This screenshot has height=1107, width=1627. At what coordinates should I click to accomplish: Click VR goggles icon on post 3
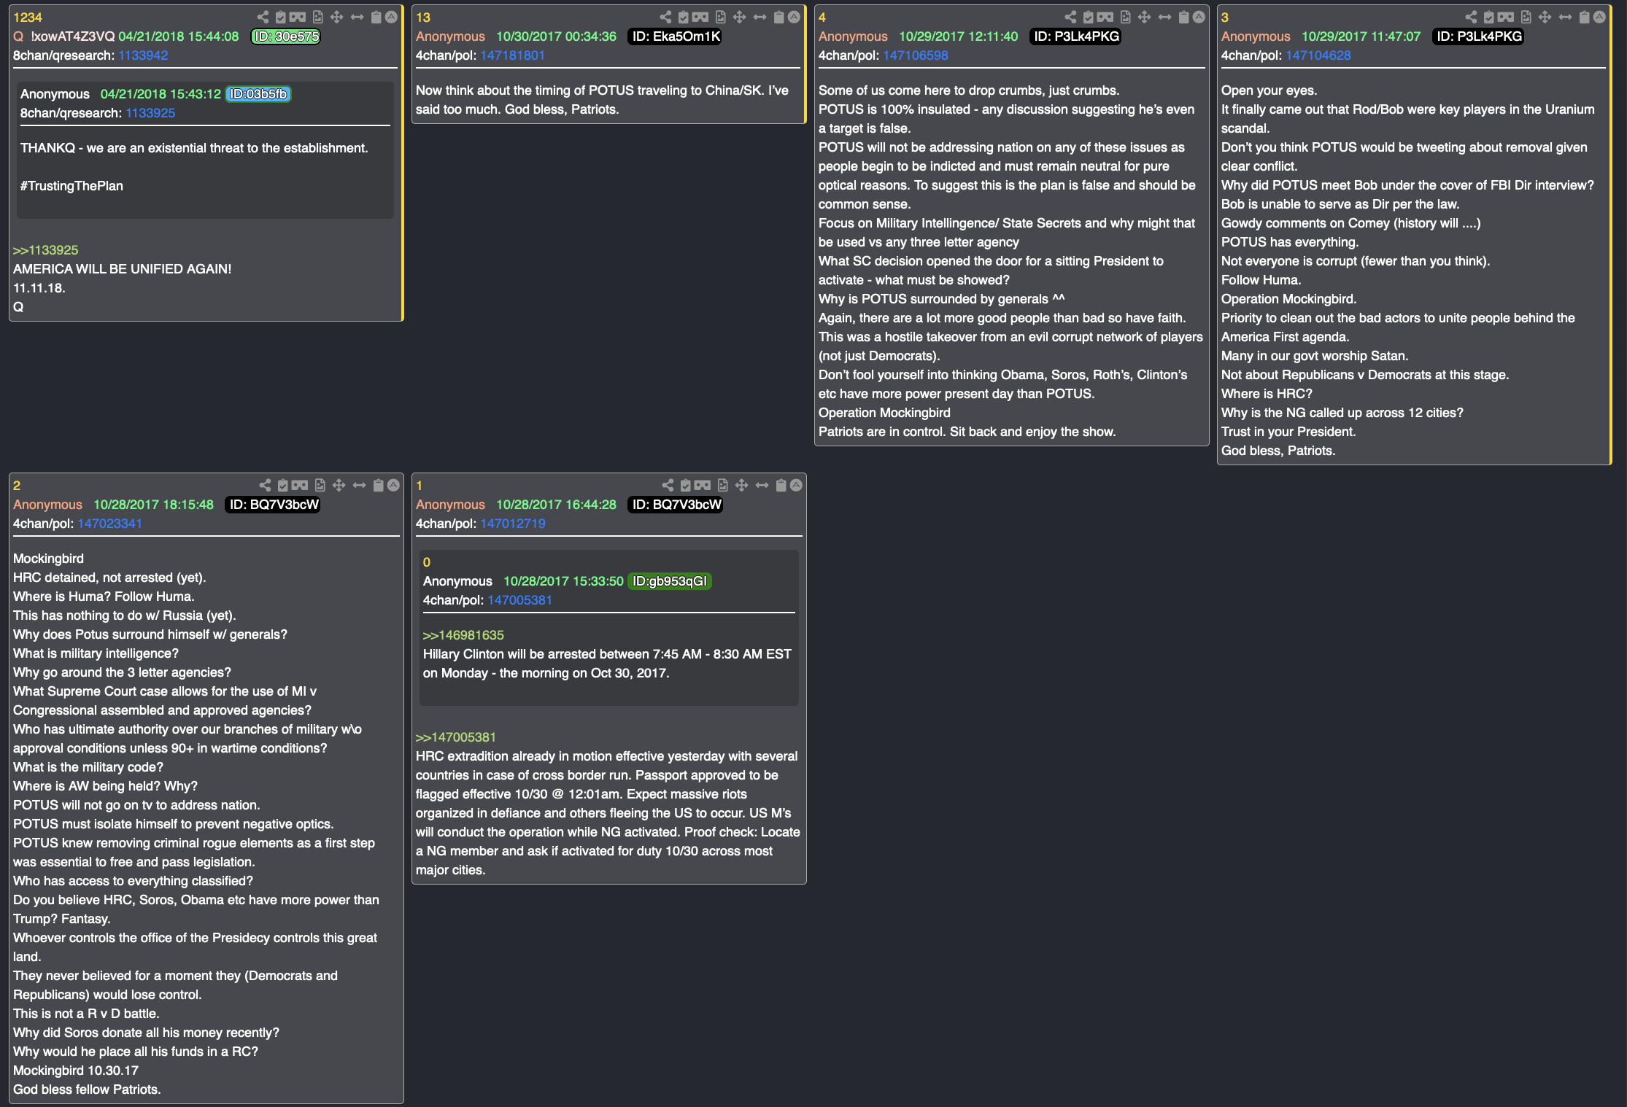tap(1506, 17)
